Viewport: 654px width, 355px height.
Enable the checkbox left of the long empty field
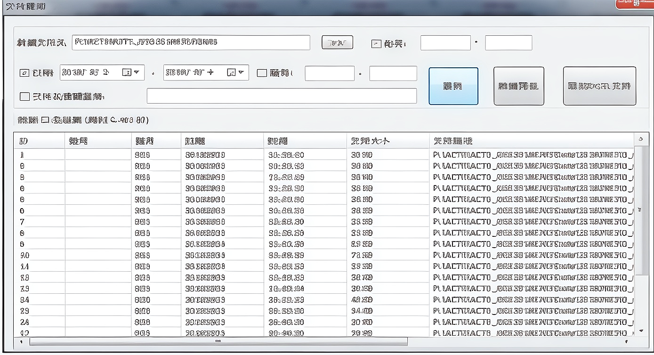pyautogui.click(x=24, y=97)
